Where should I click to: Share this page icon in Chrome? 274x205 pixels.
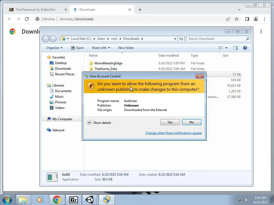tap(228, 19)
